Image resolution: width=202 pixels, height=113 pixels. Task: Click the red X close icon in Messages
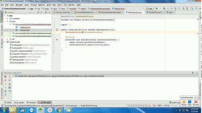(x=5, y=80)
